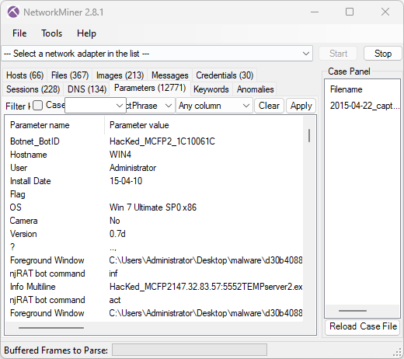Switch to the Keywords tab
The height and width of the screenshot is (359, 404).
pos(211,89)
